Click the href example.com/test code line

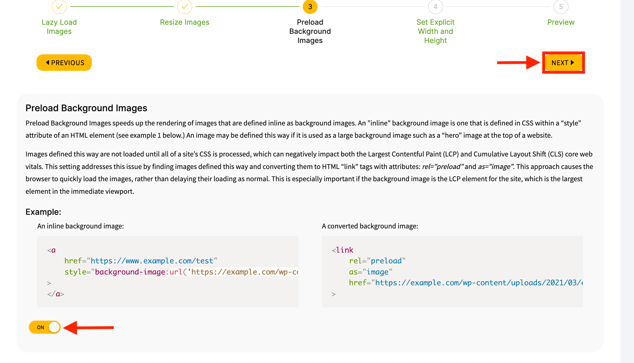click(141, 261)
